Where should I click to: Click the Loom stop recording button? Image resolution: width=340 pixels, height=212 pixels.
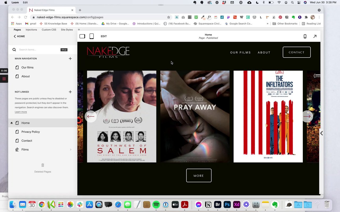tap(4, 79)
